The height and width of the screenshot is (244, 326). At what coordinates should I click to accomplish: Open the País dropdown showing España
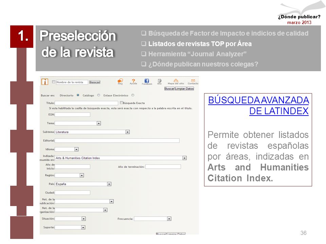[109, 184]
